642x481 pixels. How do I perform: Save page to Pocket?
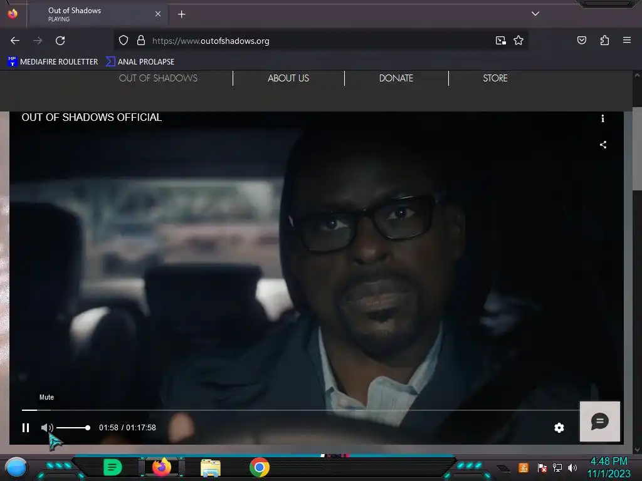coord(582,40)
